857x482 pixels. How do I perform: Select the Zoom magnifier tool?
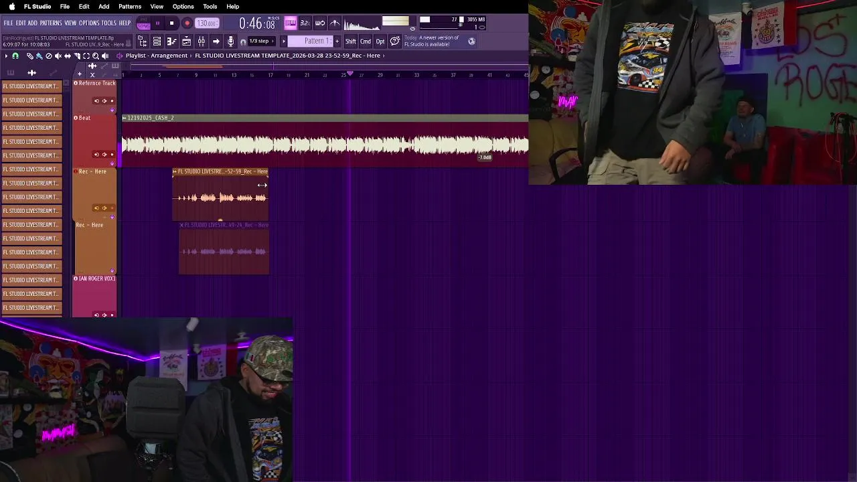[96, 56]
